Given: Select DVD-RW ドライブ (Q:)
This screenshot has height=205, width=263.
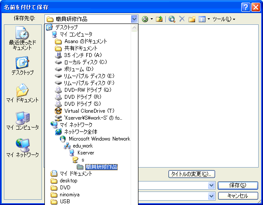Looking at the screenshot, I should [x=83, y=90].
